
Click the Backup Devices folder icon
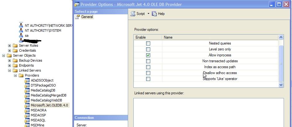coord(15,60)
